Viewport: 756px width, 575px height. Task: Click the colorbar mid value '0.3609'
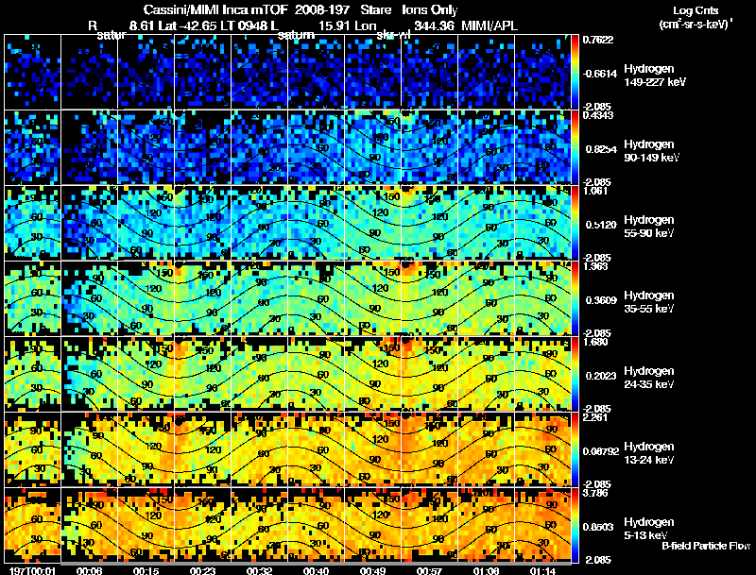pyautogui.click(x=601, y=300)
